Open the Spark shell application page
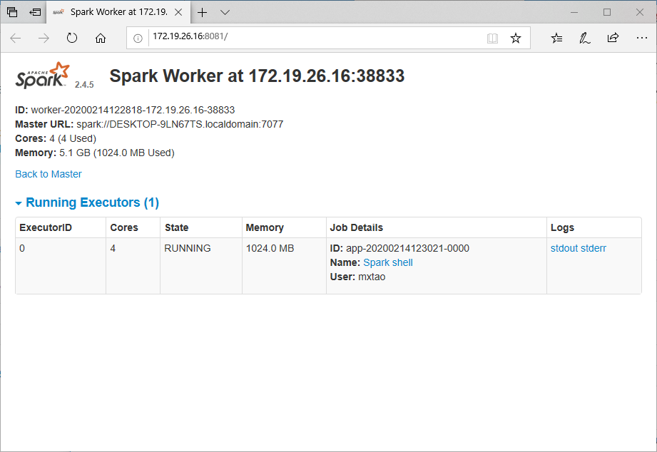Image resolution: width=657 pixels, height=452 pixels. point(387,262)
